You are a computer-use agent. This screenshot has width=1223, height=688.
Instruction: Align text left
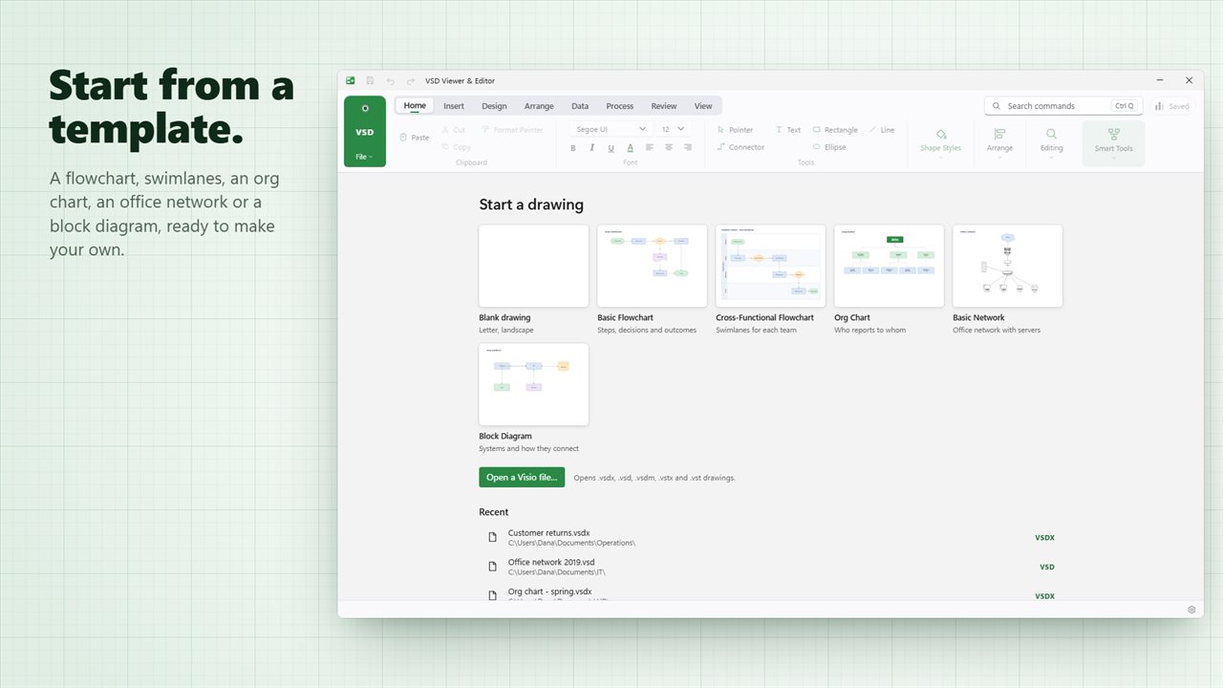[x=650, y=147]
